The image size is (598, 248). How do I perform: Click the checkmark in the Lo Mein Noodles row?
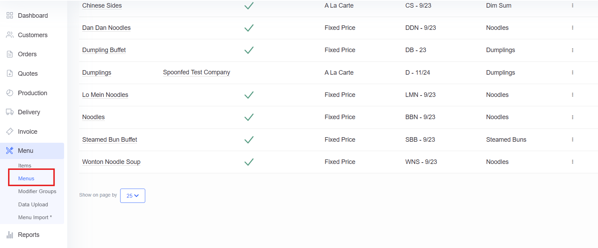click(x=249, y=95)
